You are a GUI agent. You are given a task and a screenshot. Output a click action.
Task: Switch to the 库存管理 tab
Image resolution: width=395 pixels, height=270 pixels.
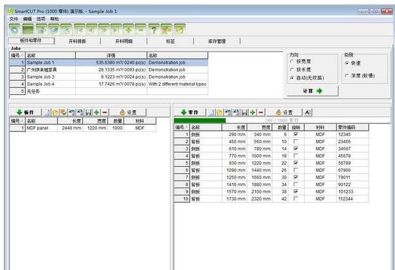tap(217, 41)
